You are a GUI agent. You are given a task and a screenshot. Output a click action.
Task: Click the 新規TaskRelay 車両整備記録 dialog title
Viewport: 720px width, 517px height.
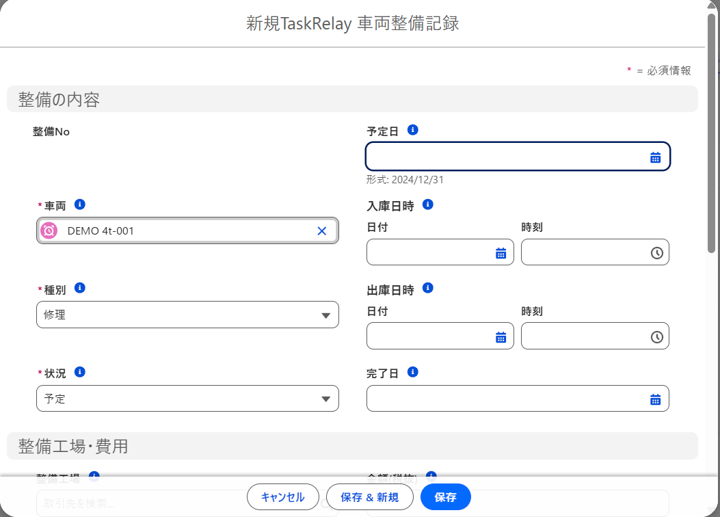(x=353, y=23)
